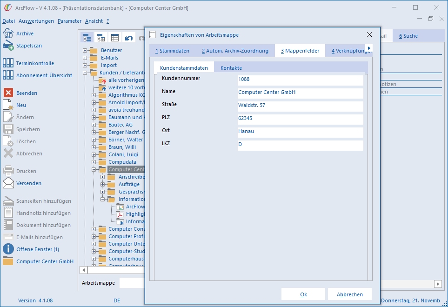Confirm dialog with Ok button
The height and width of the screenshot is (307, 448).
(x=303, y=294)
